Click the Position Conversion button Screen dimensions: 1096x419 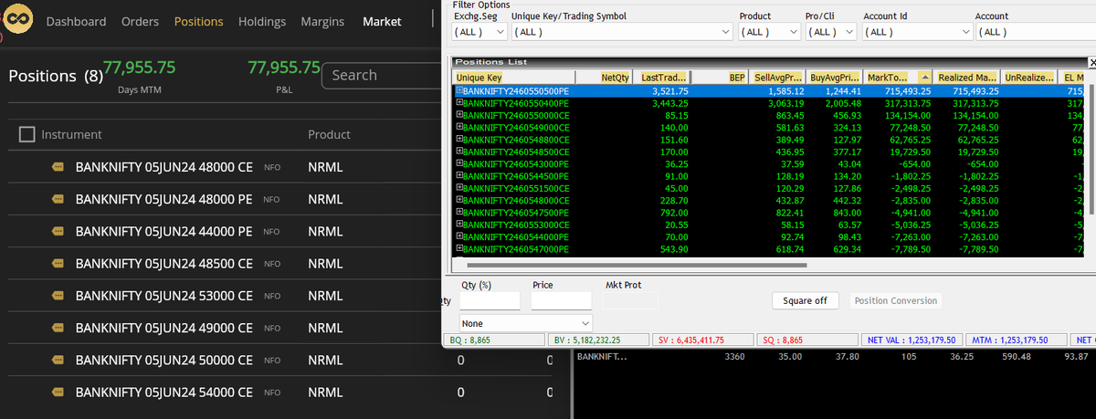[896, 300]
